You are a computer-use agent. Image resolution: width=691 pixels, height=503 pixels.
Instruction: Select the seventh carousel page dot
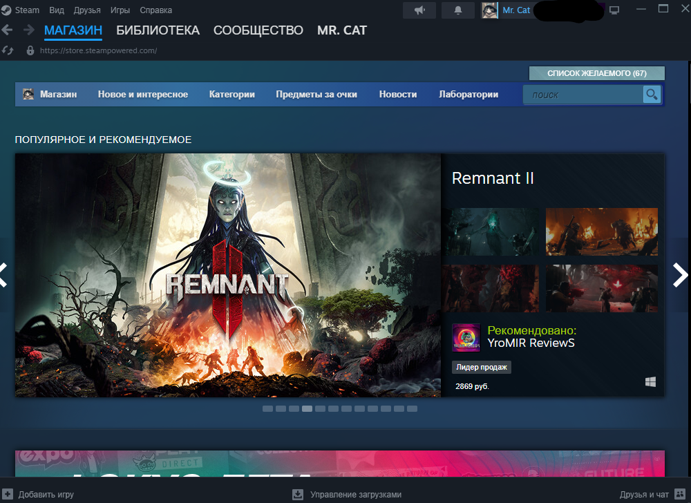coord(346,409)
